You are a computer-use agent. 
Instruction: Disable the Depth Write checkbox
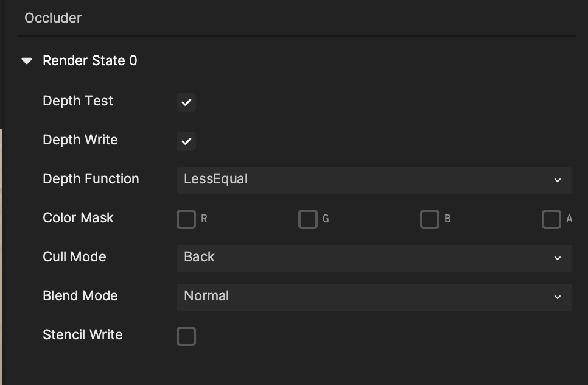(186, 141)
